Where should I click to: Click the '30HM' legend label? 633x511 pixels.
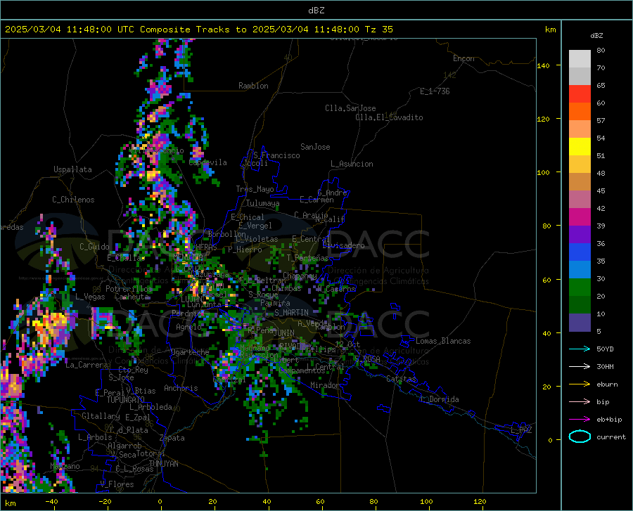tap(605, 366)
